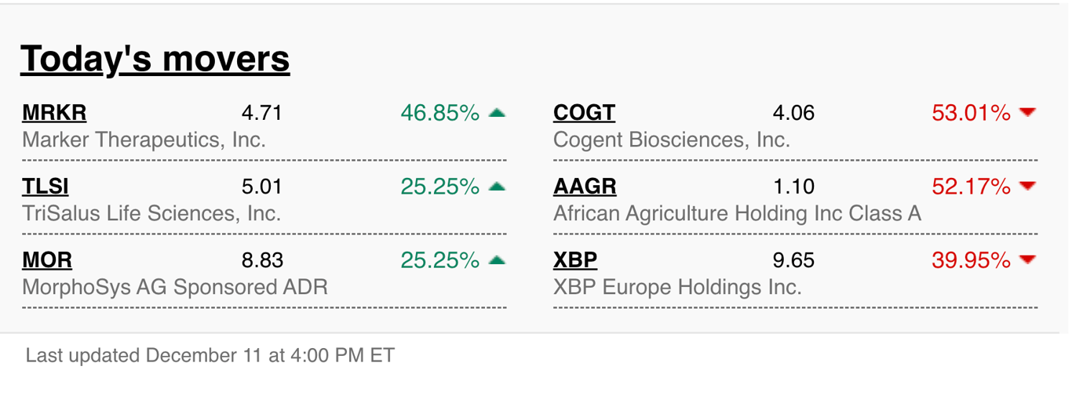Click the red down arrow beside COGT

pyautogui.click(x=1028, y=113)
